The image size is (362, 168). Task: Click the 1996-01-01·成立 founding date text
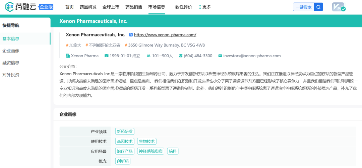click(x=125, y=56)
